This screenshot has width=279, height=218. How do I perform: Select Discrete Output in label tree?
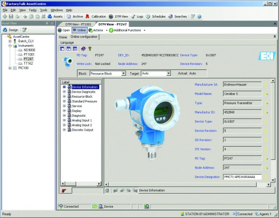pyautogui.click(x=83, y=130)
